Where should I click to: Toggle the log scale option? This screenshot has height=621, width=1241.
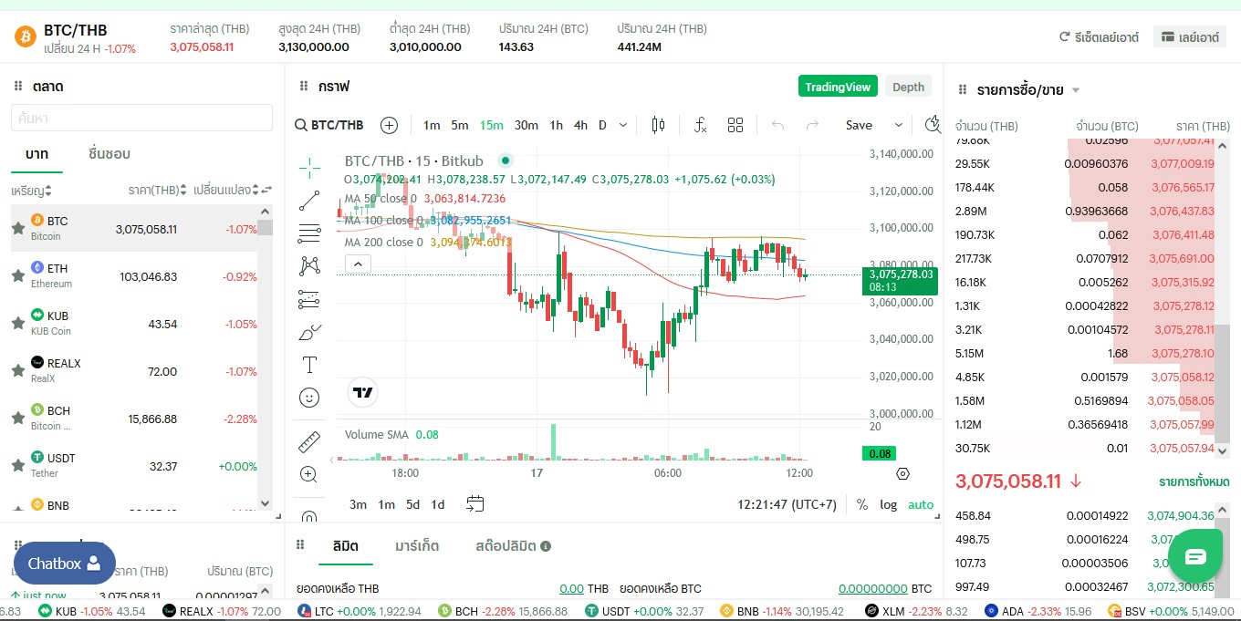[x=888, y=504]
